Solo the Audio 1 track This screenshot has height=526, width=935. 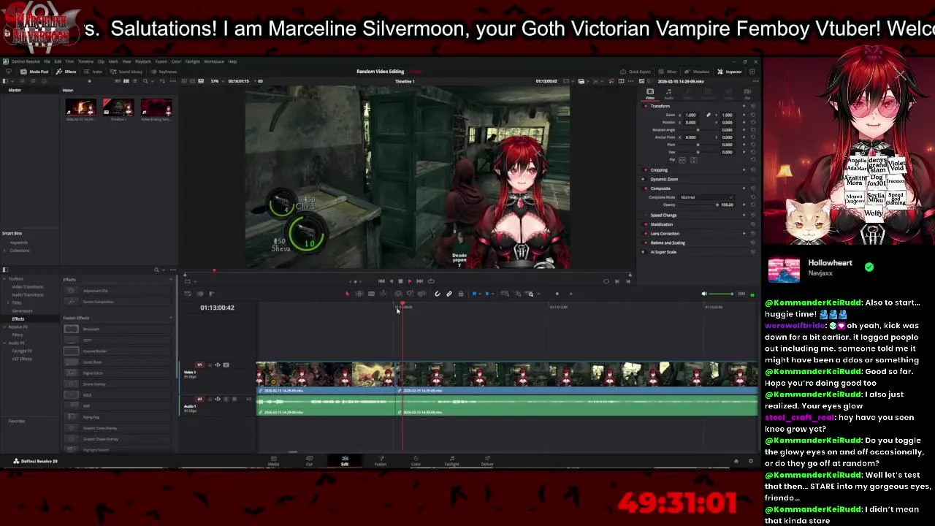[226, 399]
